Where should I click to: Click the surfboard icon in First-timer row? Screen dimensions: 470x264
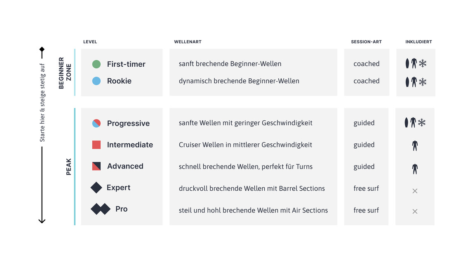click(407, 63)
